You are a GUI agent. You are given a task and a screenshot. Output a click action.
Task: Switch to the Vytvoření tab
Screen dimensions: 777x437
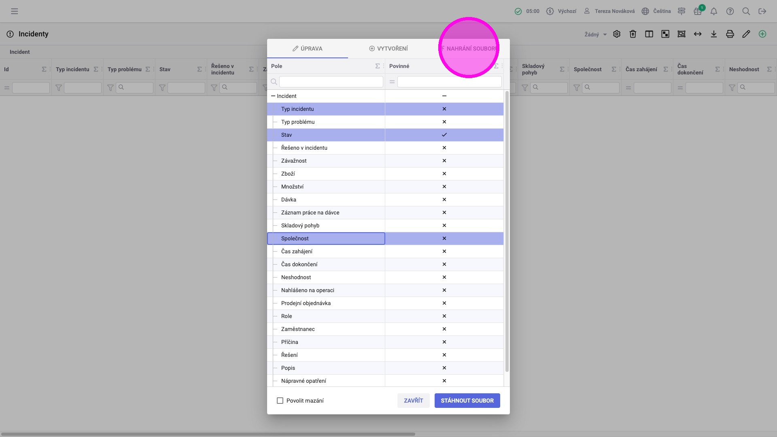(388, 49)
